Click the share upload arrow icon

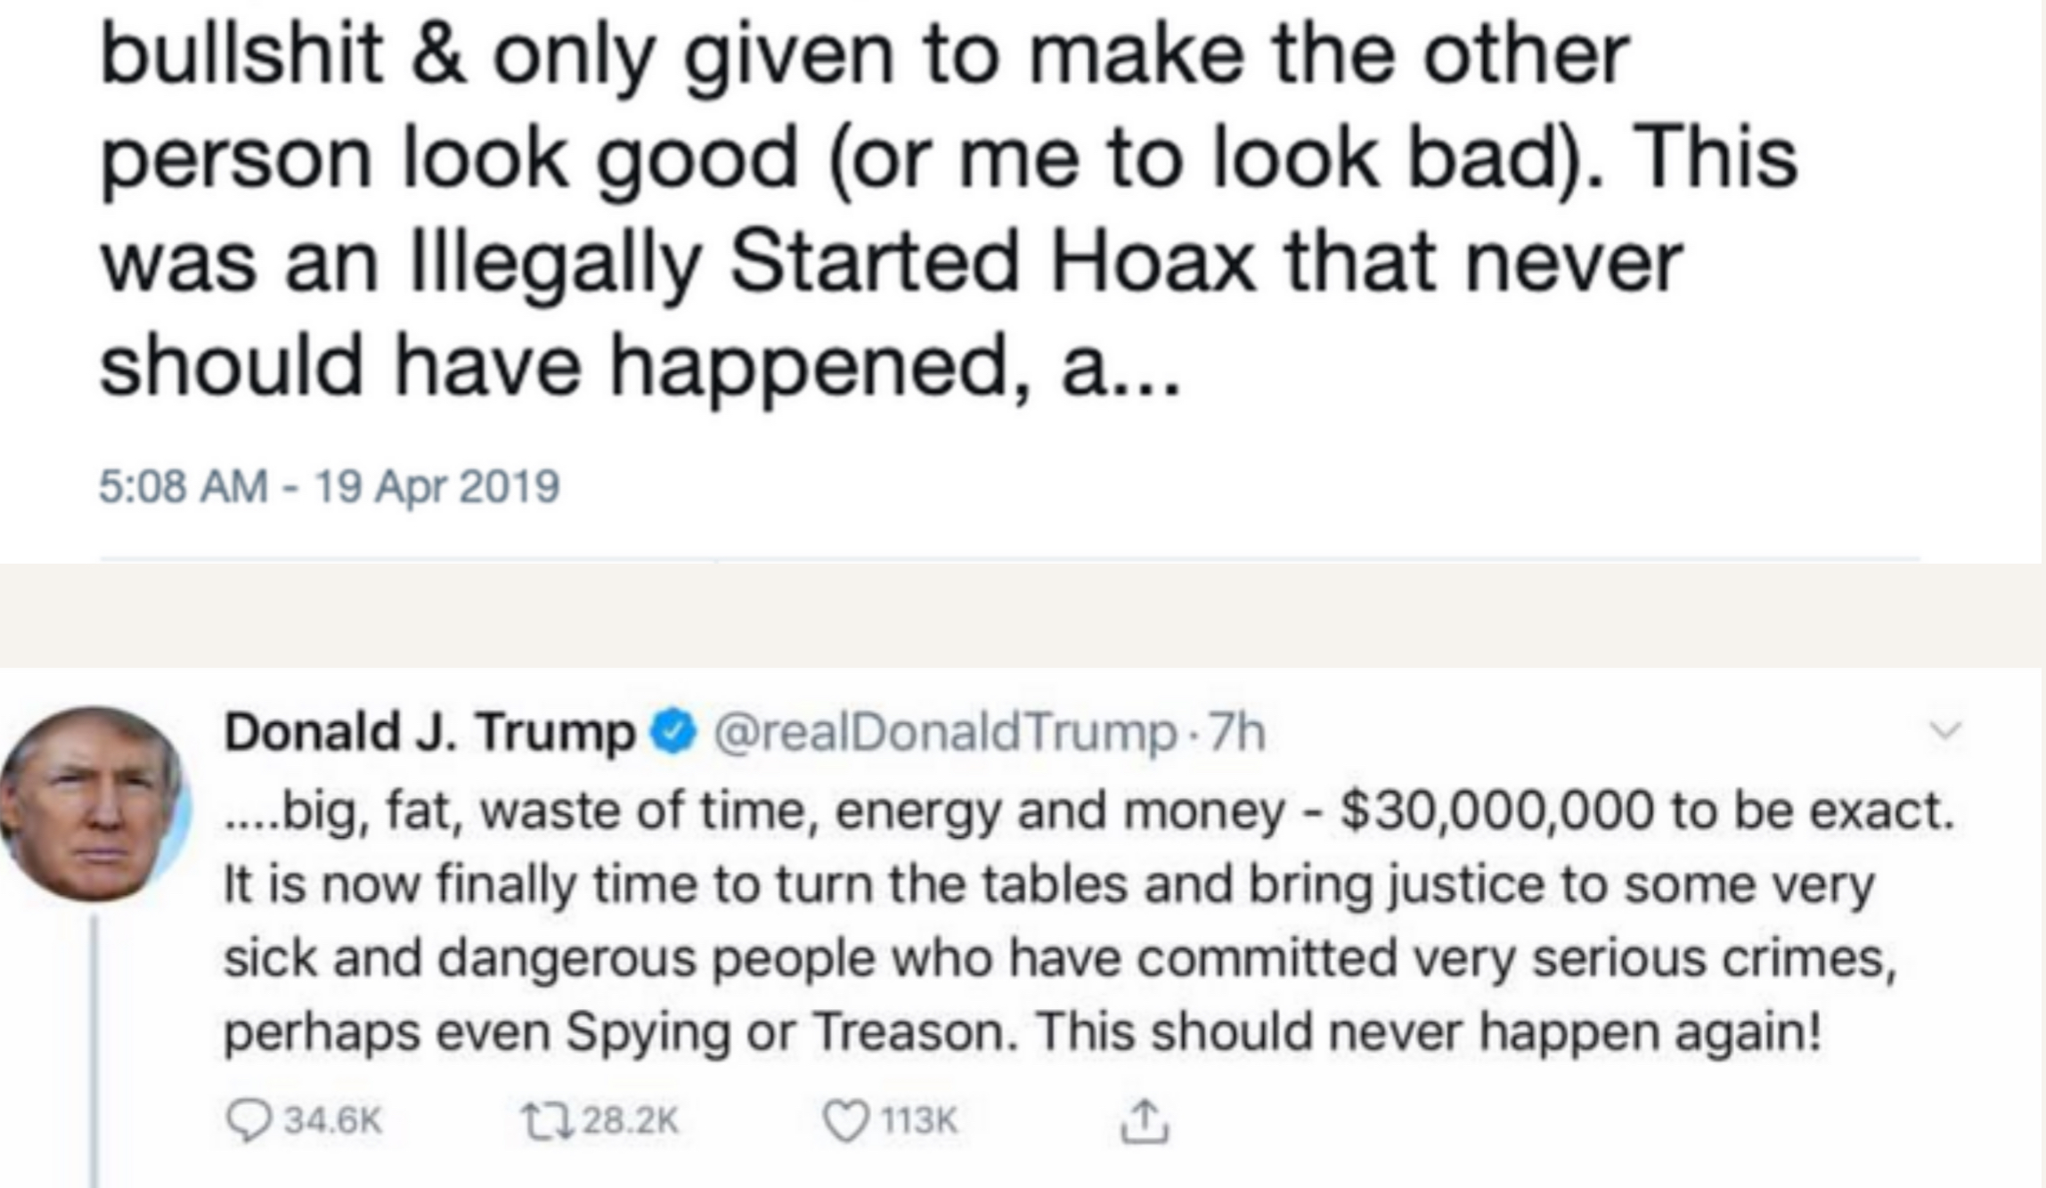tap(1144, 1120)
